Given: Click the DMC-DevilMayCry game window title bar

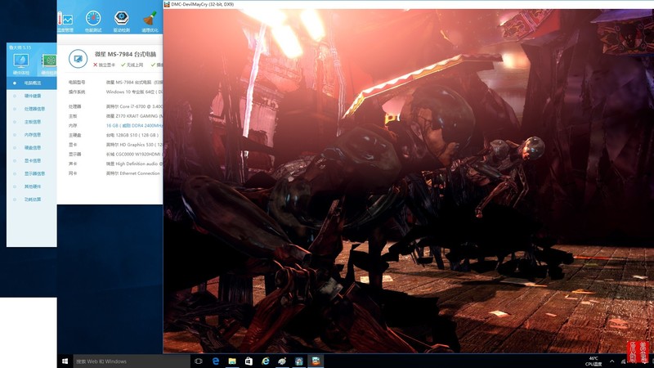Looking at the screenshot, I should [x=408, y=4].
